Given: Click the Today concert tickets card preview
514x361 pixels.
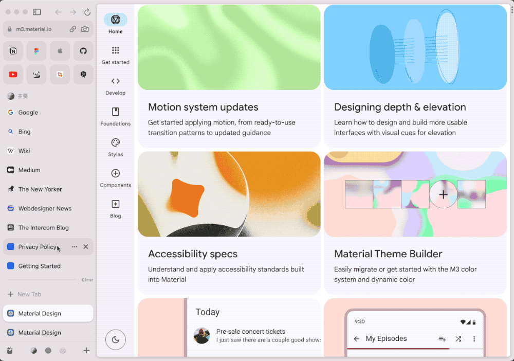Looking at the screenshot, I should pos(229,328).
